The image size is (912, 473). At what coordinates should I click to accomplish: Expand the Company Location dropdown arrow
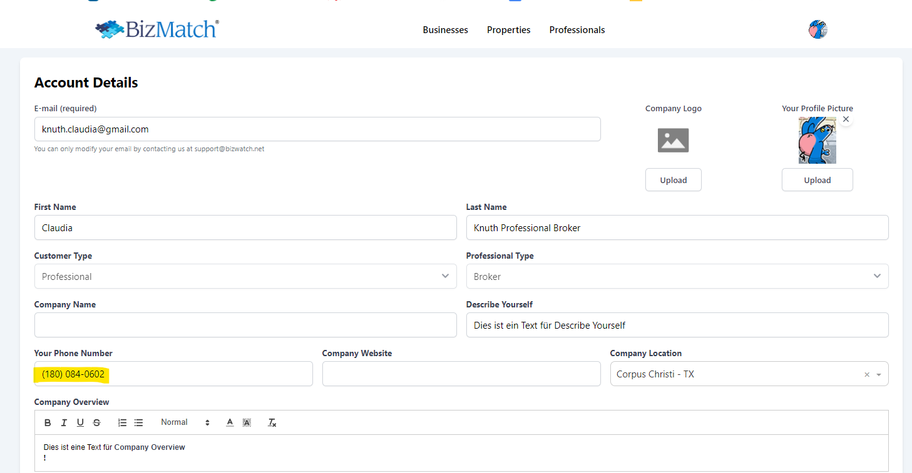pos(879,374)
